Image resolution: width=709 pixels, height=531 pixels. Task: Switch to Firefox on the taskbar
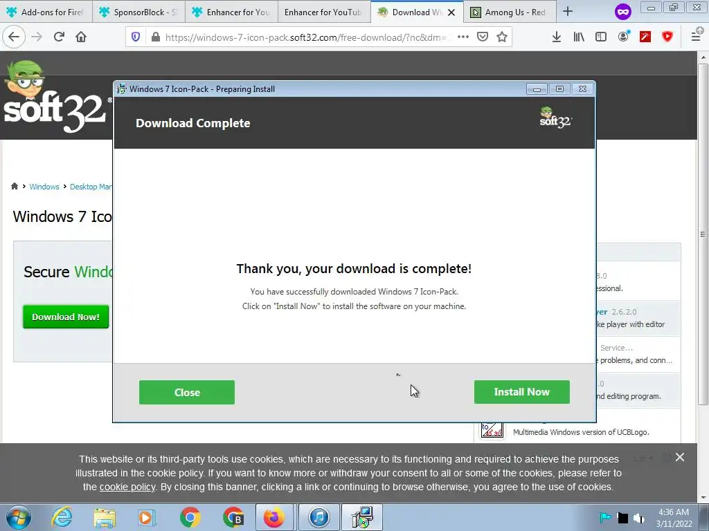[x=274, y=517]
